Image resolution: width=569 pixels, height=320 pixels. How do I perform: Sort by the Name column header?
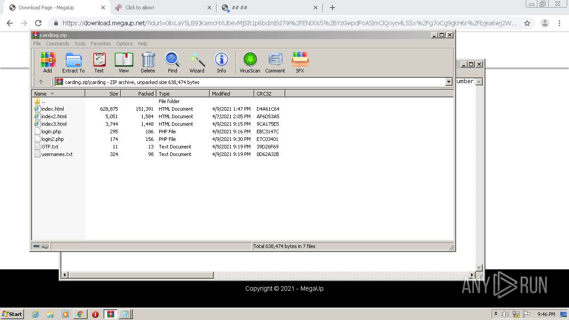click(x=58, y=93)
